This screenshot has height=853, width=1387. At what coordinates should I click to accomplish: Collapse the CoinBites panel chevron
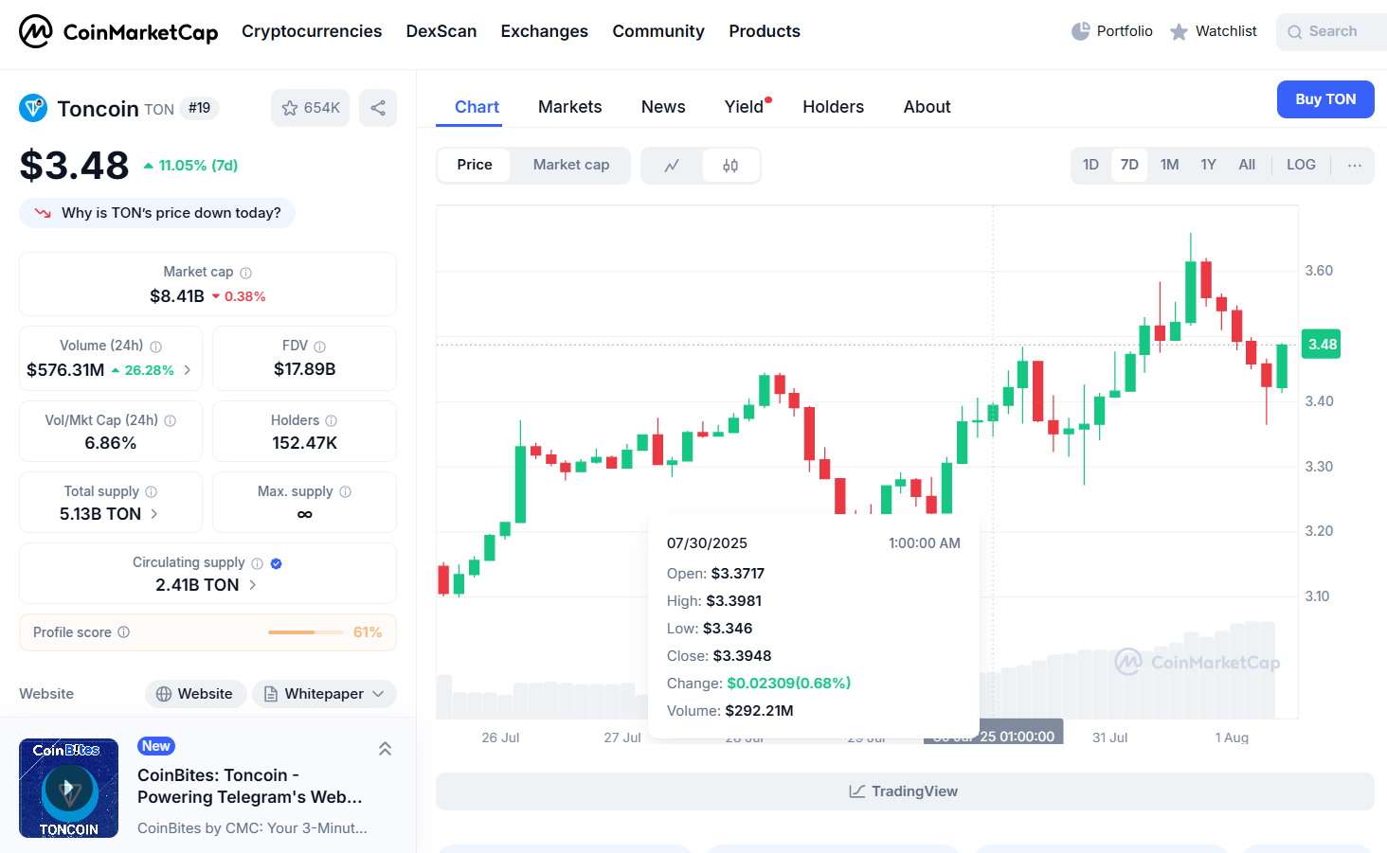[x=385, y=749]
